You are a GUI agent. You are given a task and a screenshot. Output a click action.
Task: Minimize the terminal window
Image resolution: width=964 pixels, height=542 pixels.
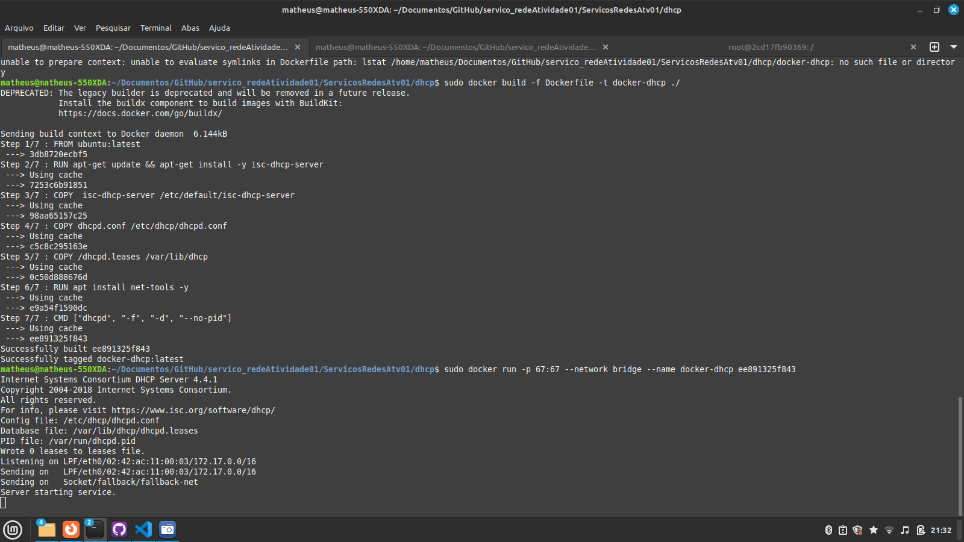tap(920, 10)
